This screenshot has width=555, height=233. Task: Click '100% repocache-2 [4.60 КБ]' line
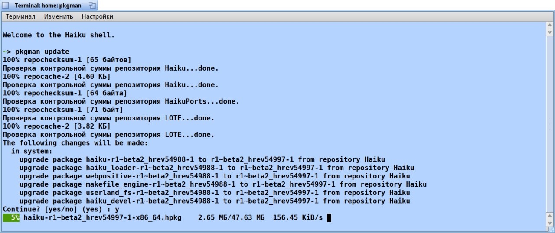coord(57,77)
